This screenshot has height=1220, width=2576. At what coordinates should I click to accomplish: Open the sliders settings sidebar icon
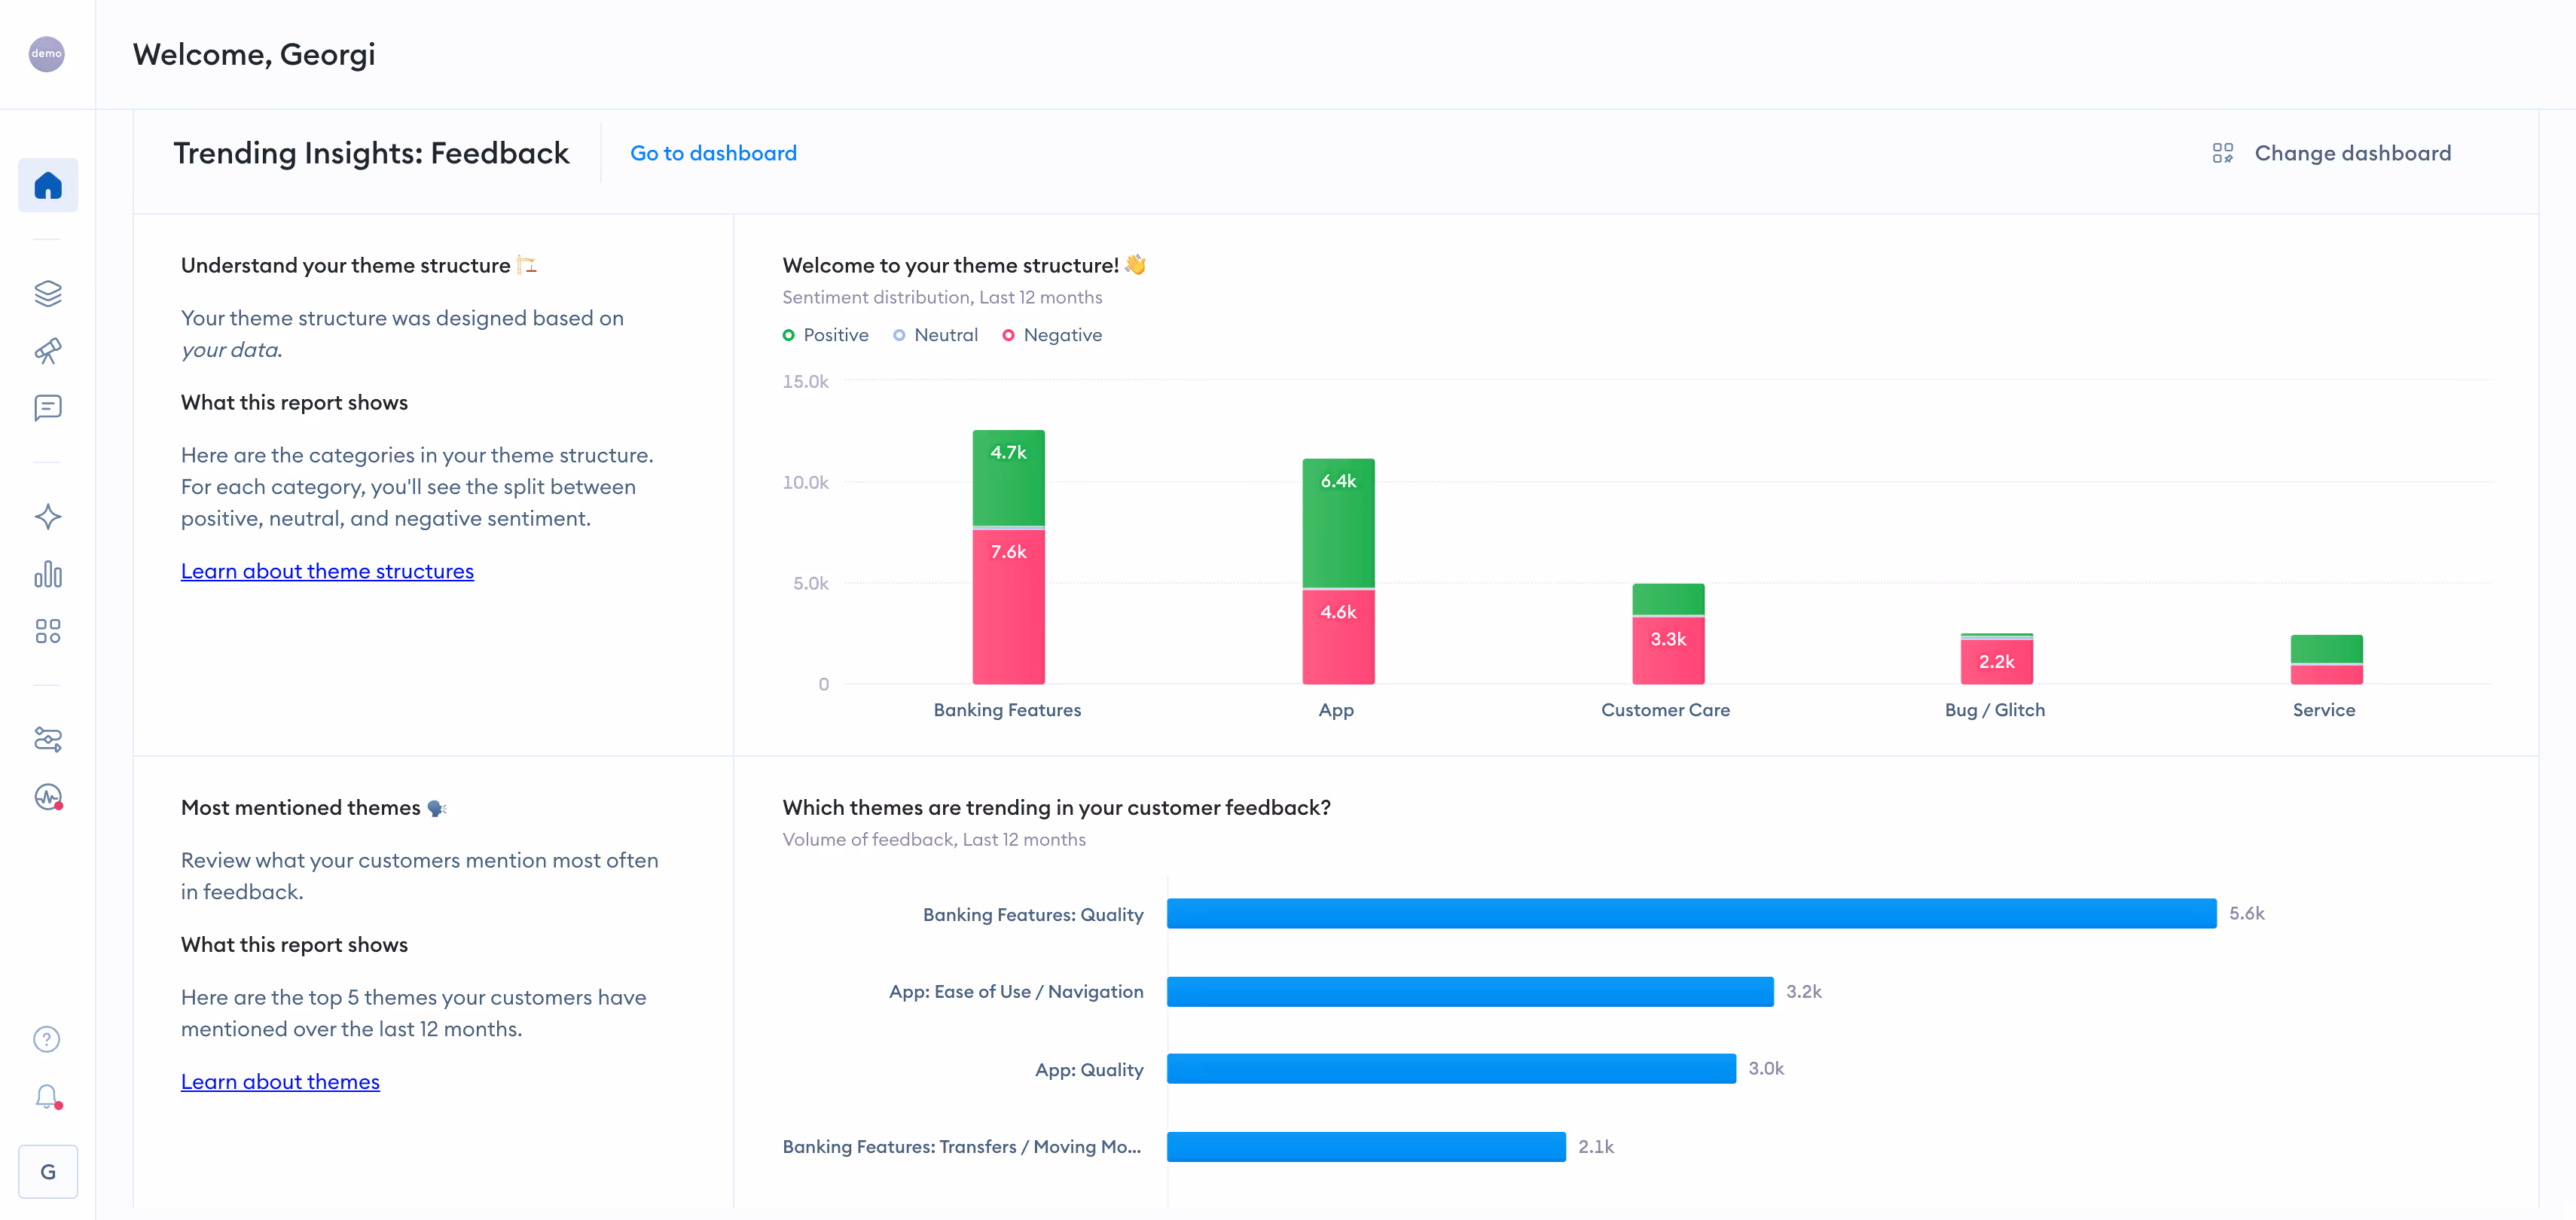[48, 739]
